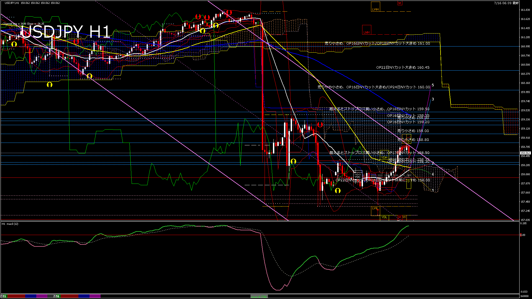The image size is (532, 299).
Task: Select the OP16日NYカット 159.20 label
Action: pos(408,122)
